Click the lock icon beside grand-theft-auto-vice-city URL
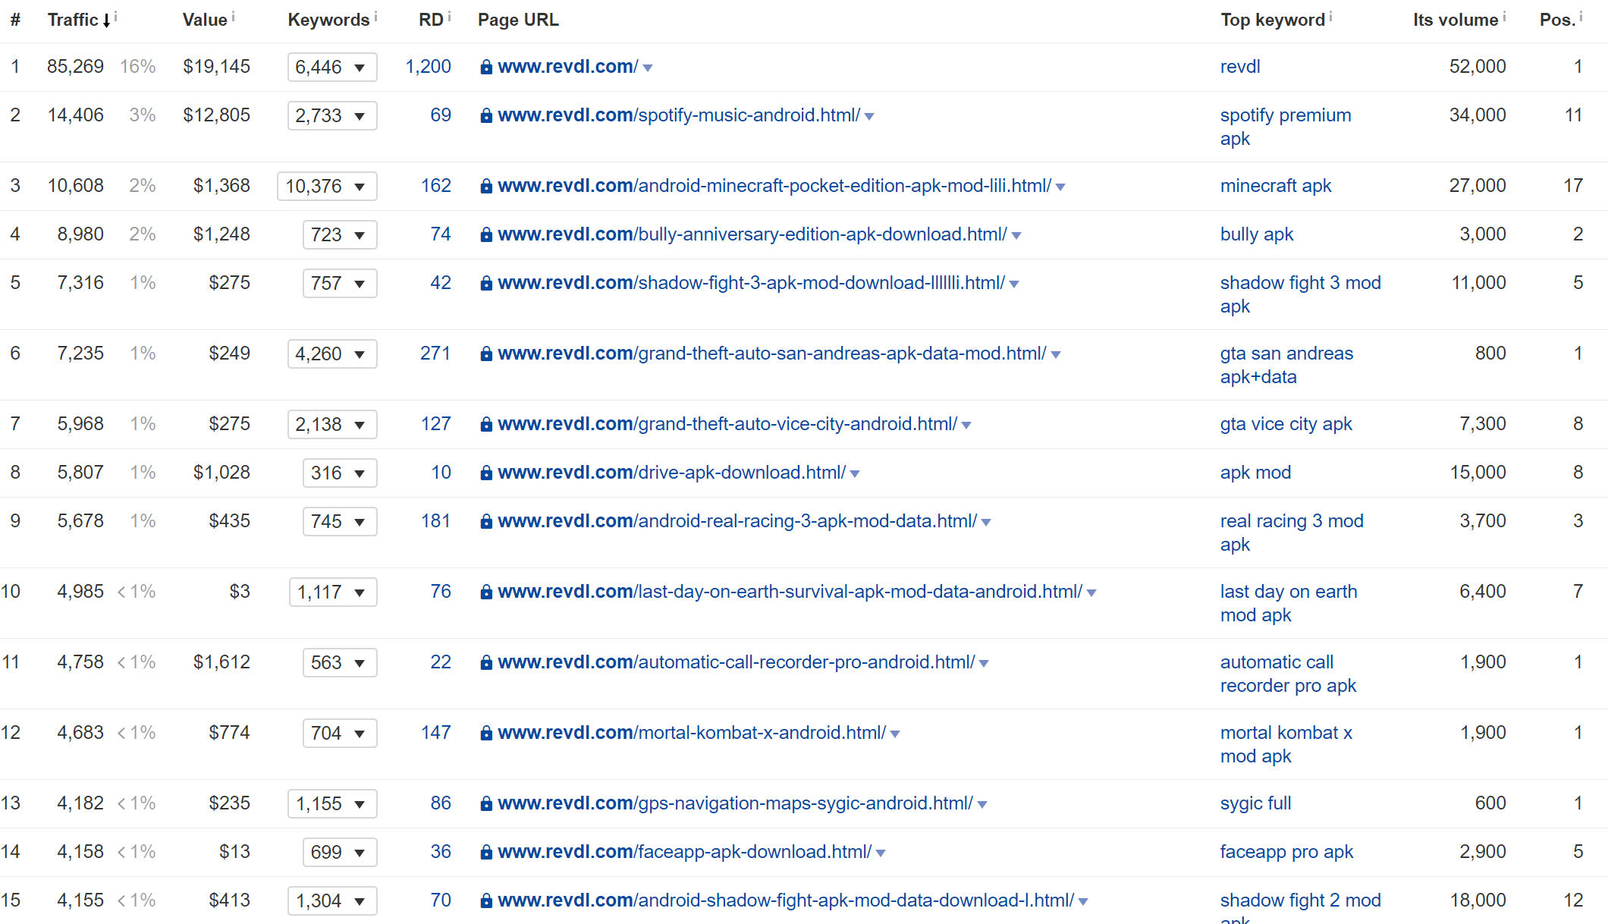The width and height of the screenshot is (1608, 924). [x=486, y=425]
